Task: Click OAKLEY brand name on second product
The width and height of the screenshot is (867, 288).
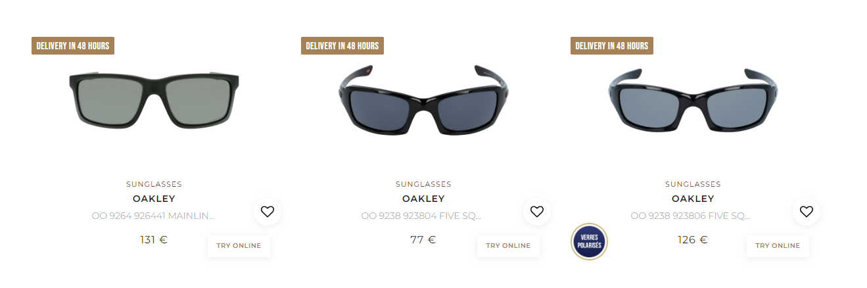Action: (423, 199)
